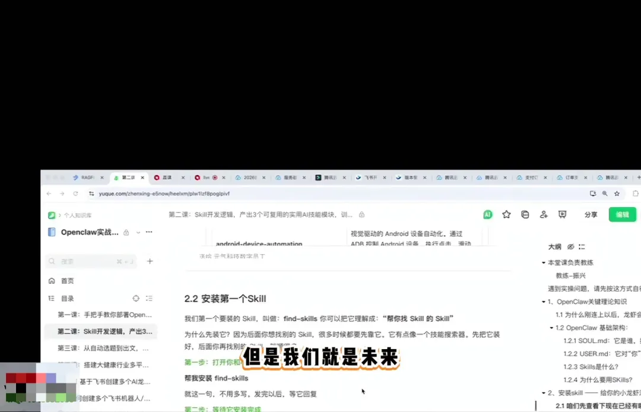Reload the Yuque page

[x=75, y=194]
